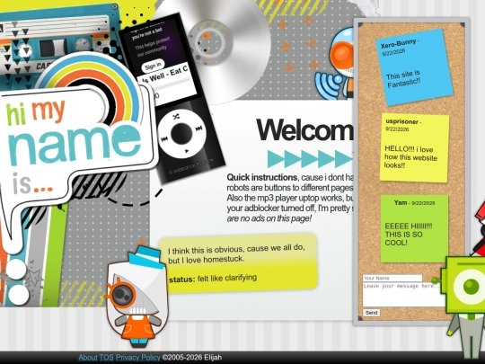Skip to next track on the mp3 player

pyautogui.click(x=198, y=129)
